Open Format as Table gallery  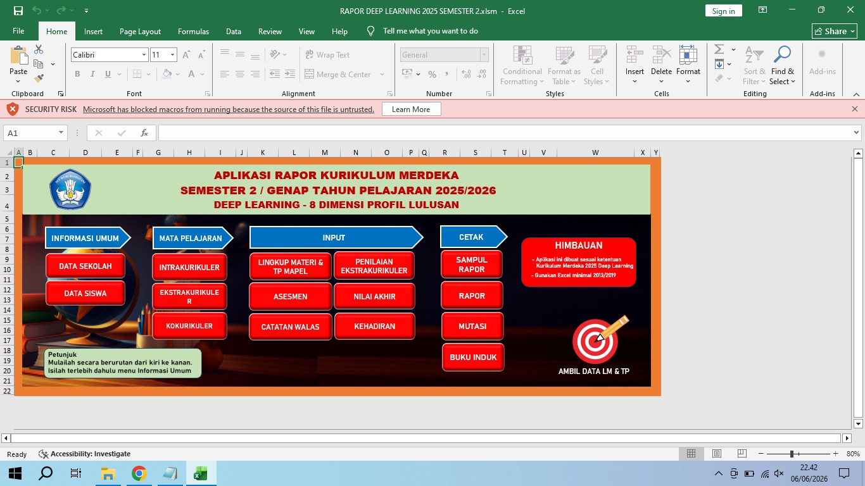[564, 65]
